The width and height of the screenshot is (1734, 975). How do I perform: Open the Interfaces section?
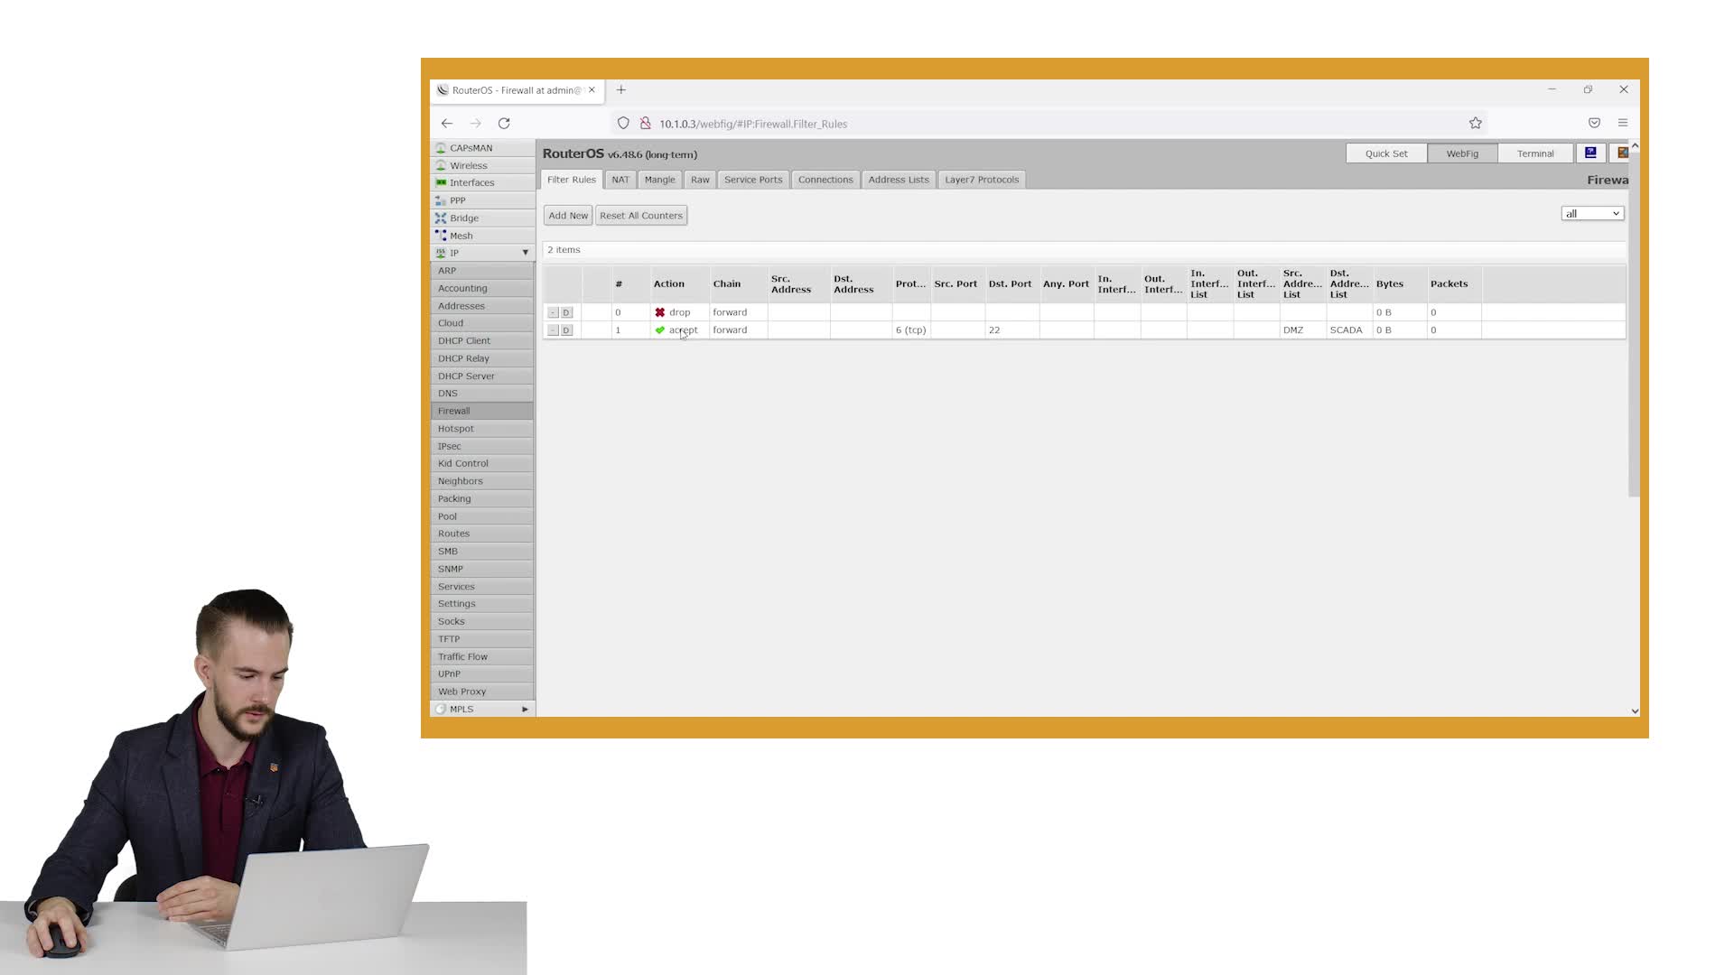tap(482, 182)
